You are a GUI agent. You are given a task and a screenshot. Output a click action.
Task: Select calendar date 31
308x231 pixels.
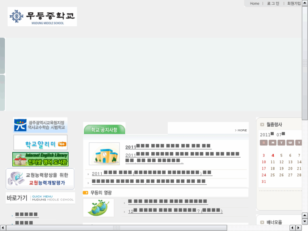(264, 182)
